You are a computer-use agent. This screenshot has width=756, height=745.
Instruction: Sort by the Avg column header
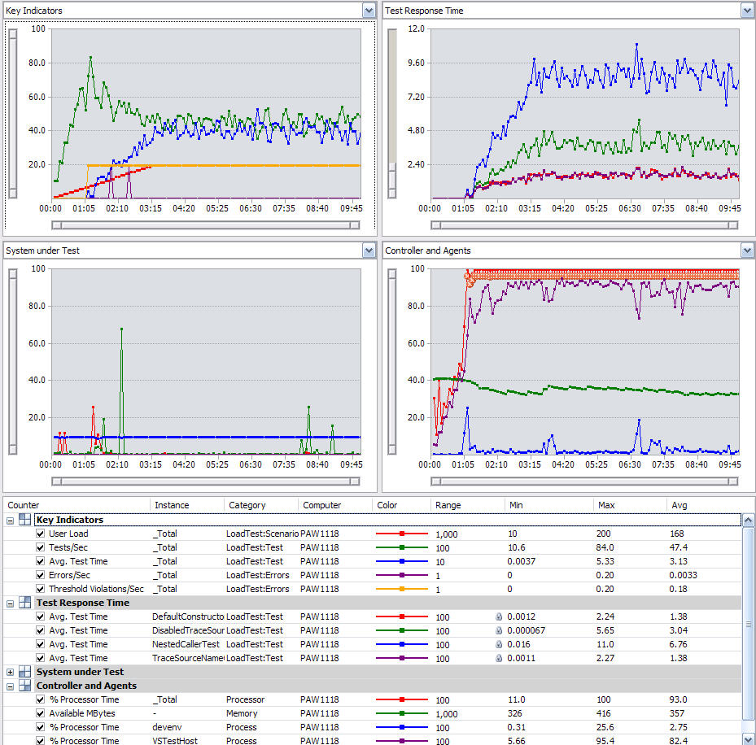click(x=704, y=505)
